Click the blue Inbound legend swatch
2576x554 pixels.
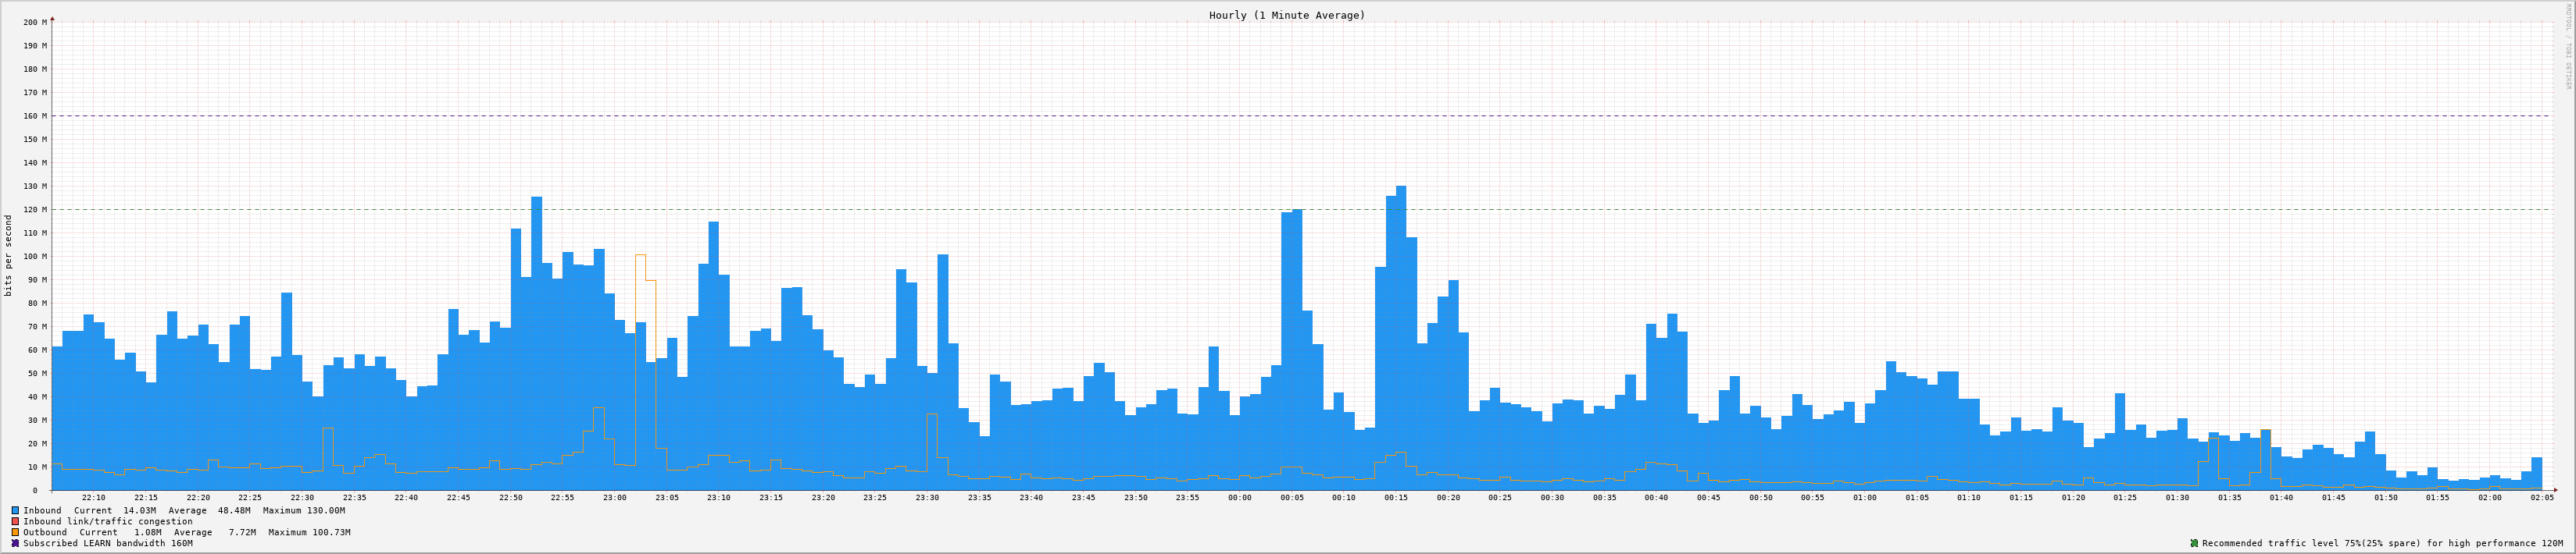[15, 510]
